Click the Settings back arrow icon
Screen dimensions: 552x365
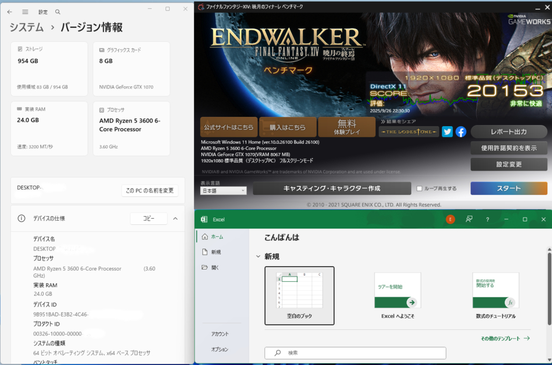9,11
